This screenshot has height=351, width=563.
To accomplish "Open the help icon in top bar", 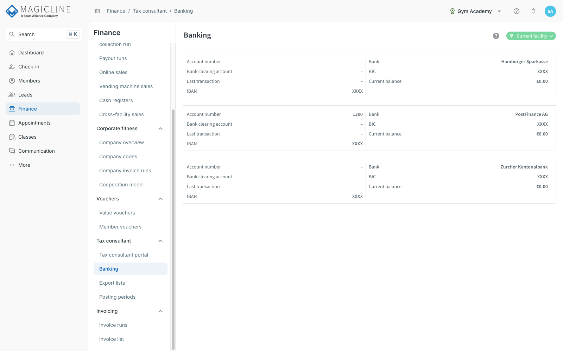I will [x=517, y=11].
